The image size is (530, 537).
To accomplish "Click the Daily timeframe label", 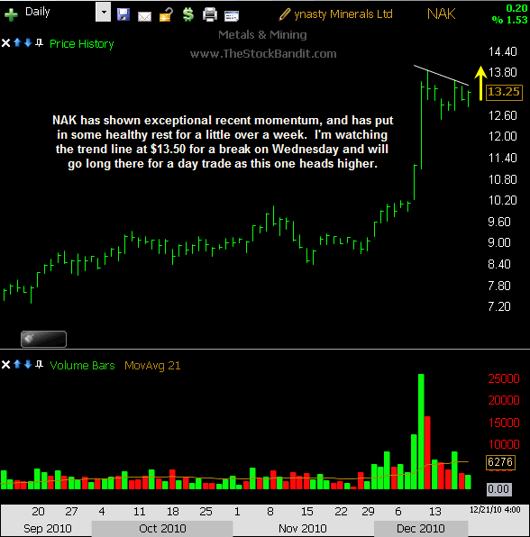I will pos(37,12).
